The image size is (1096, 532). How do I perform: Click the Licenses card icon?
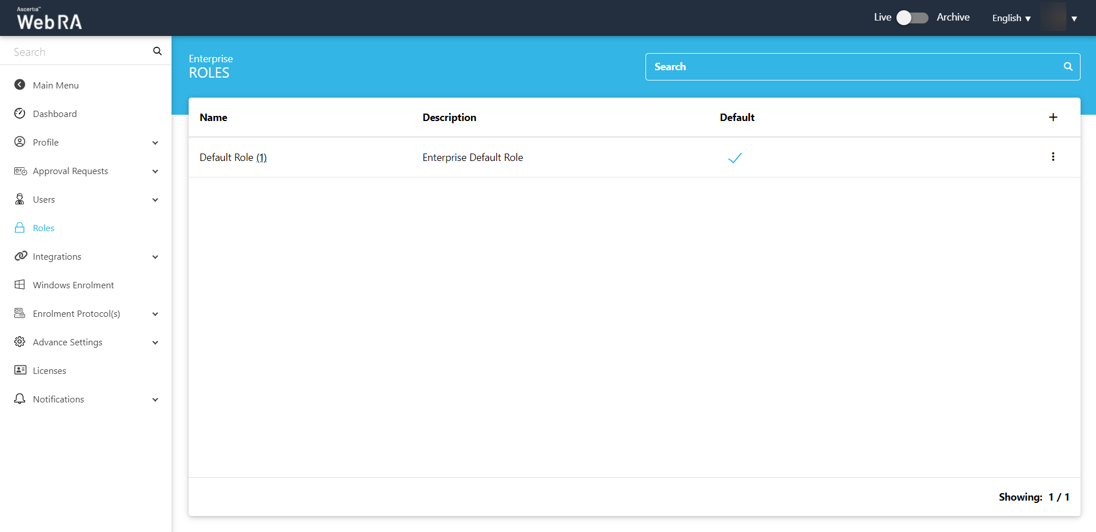click(x=20, y=370)
